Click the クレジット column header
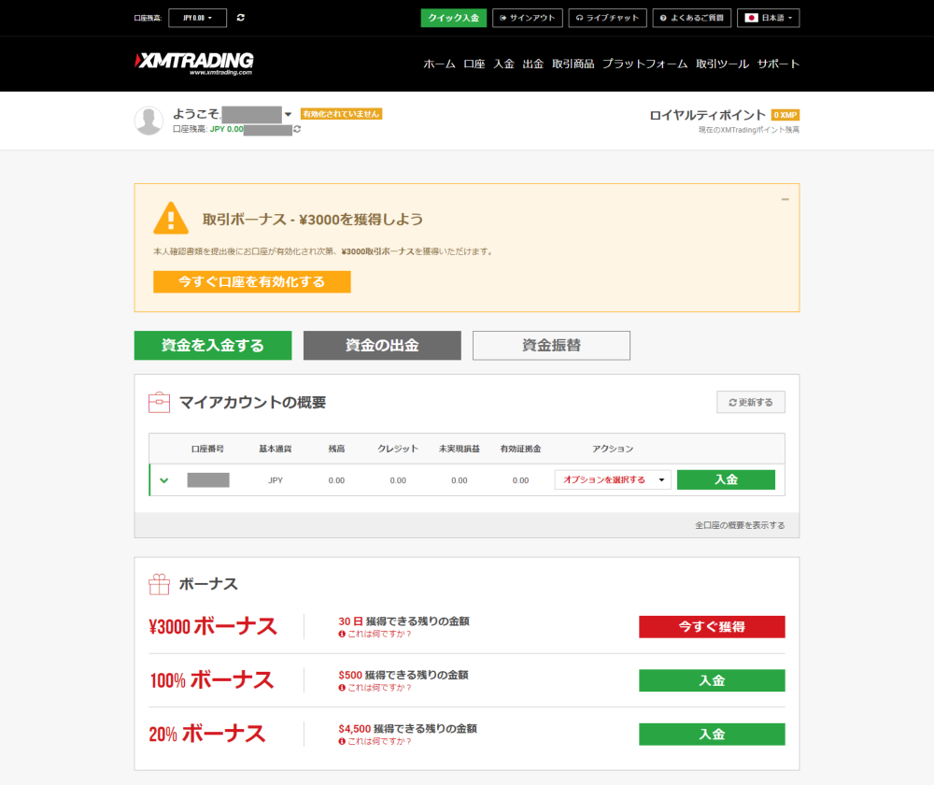Image resolution: width=934 pixels, height=785 pixels. (x=398, y=449)
